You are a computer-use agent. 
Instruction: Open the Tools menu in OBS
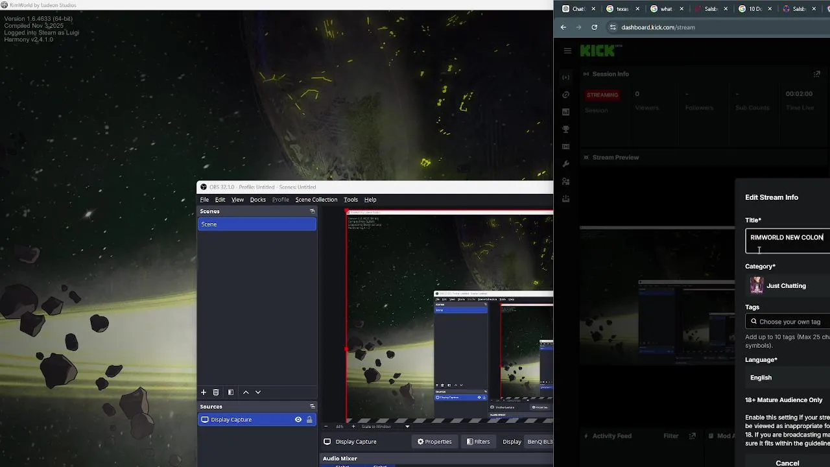tap(351, 200)
